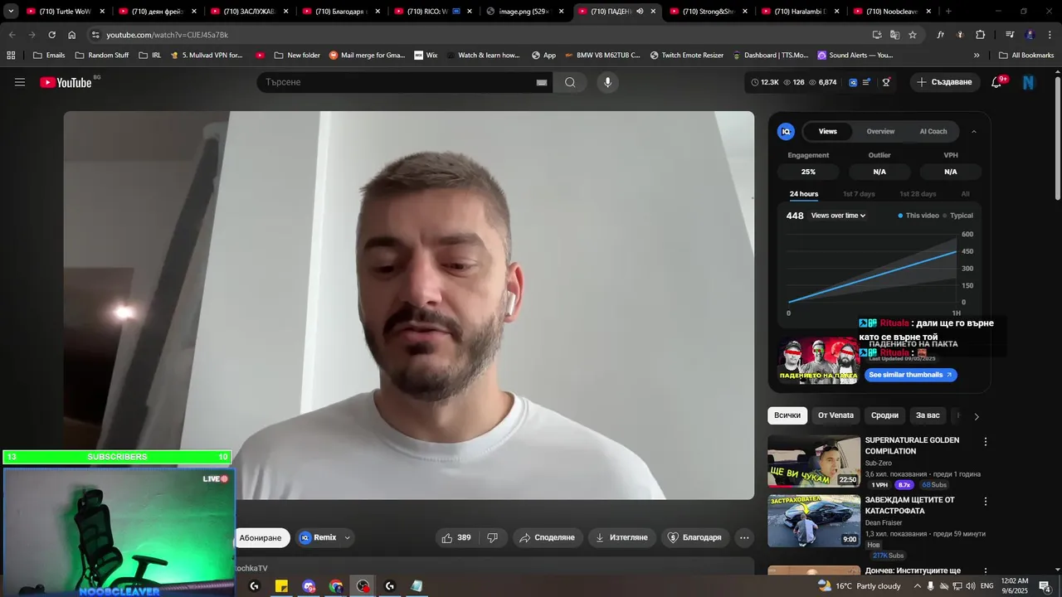
Task: Open Chrome tab search dropdown
Action: click(11, 12)
